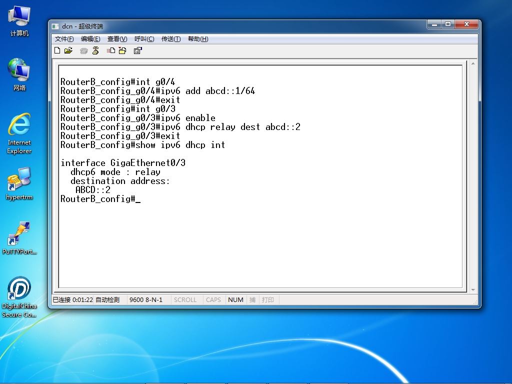Click the 已连接 0:01:22 status entry

pyautogui.click(x=73, y=300)
